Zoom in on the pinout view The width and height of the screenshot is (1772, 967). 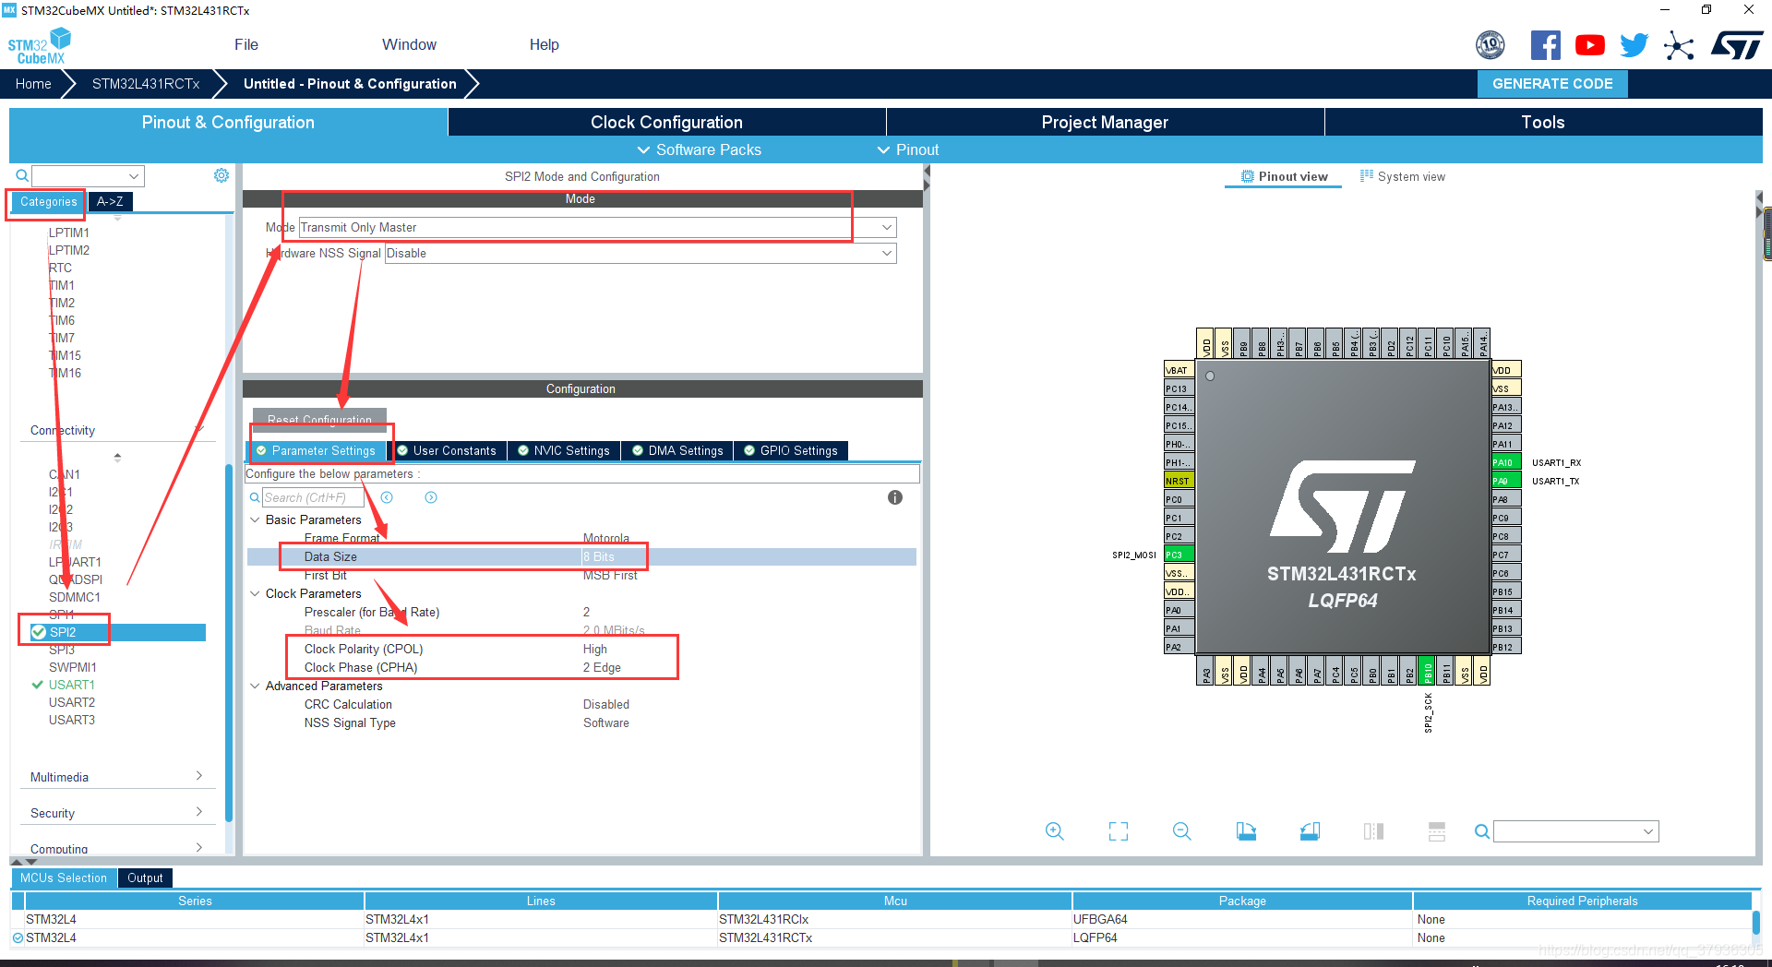[1055, 831]
